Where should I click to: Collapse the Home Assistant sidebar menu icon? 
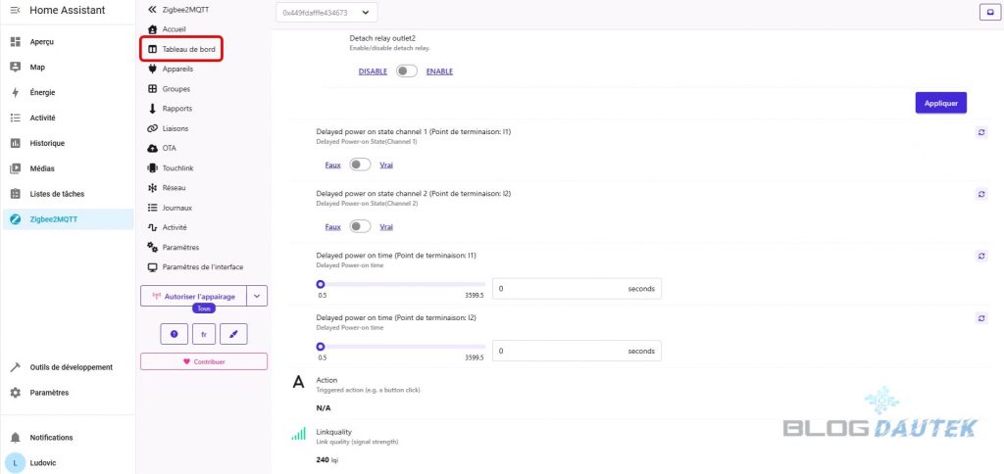15,10
